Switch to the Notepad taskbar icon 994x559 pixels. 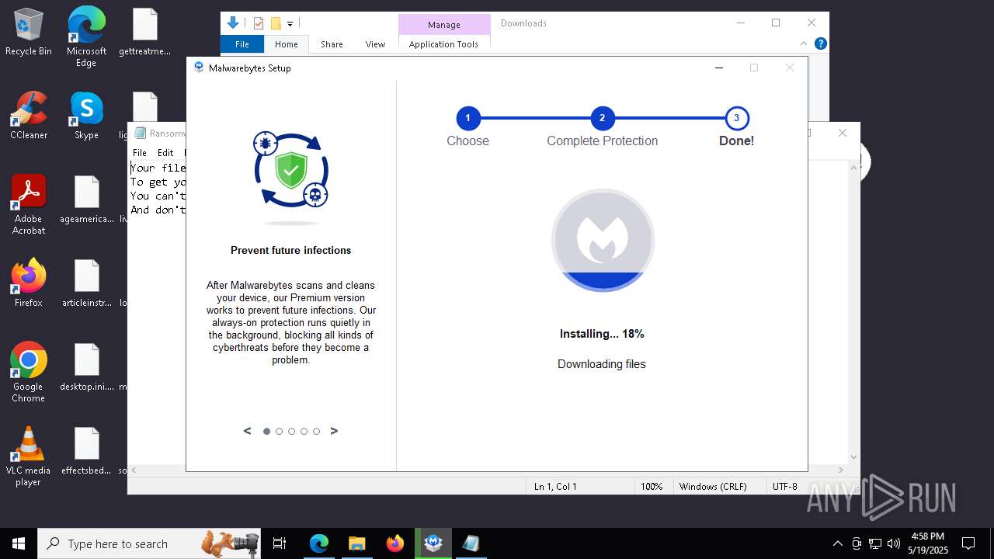point(471,543)
